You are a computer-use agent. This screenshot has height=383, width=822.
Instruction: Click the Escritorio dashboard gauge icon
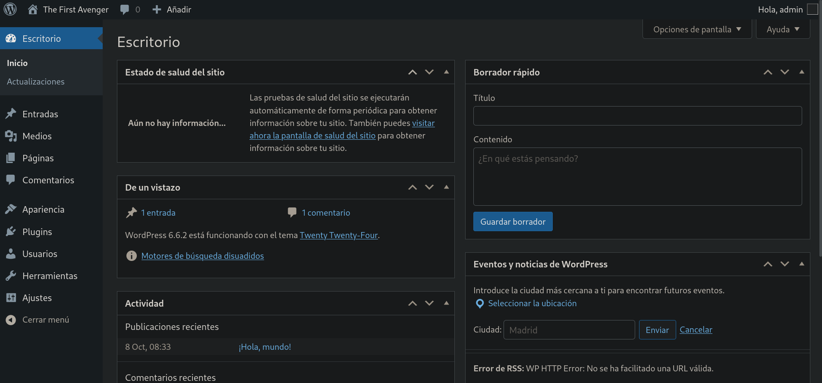tap(11, 38)
